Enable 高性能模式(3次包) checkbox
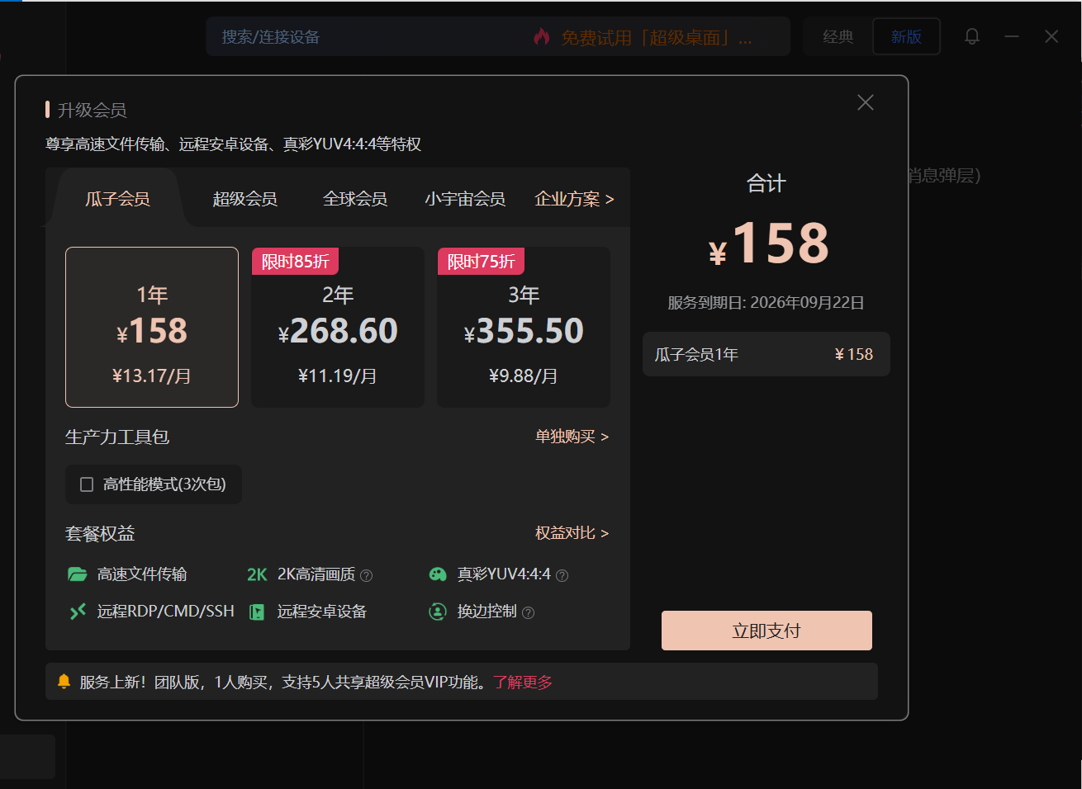 click(87, 484)
